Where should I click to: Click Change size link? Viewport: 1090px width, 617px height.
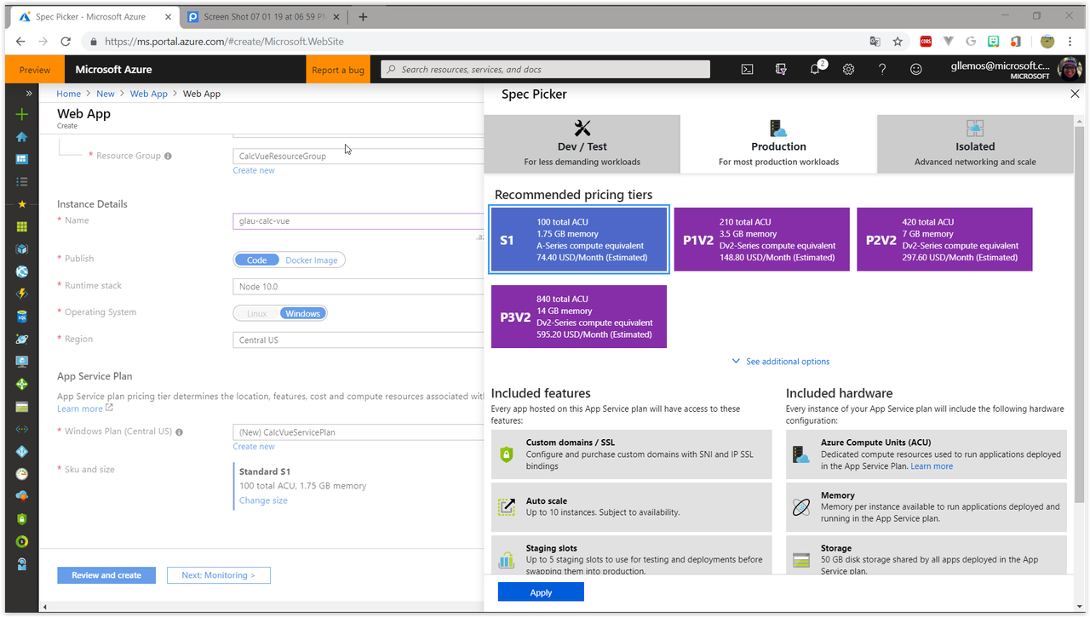click(263, 500)
